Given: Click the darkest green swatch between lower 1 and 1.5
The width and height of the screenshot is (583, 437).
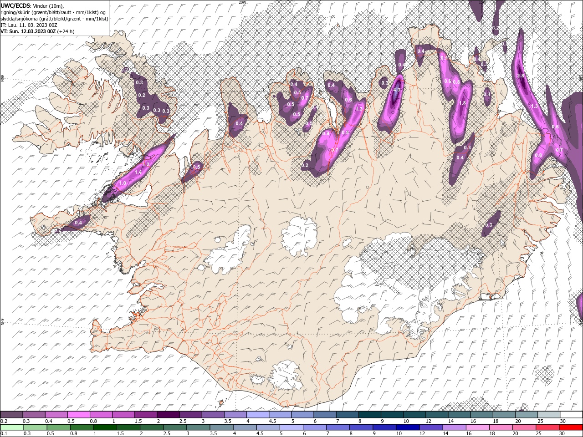Looking at the screenshot, I should pos(105,427).
